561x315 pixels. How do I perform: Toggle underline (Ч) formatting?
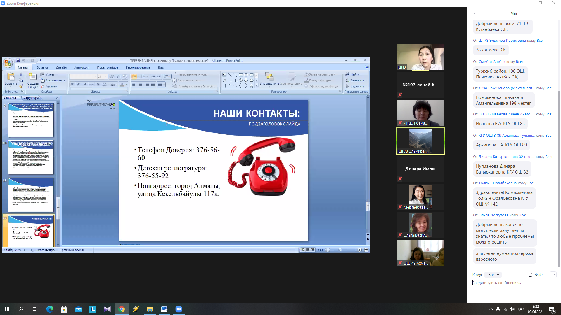pyautogui.click(x=85, y=84)
